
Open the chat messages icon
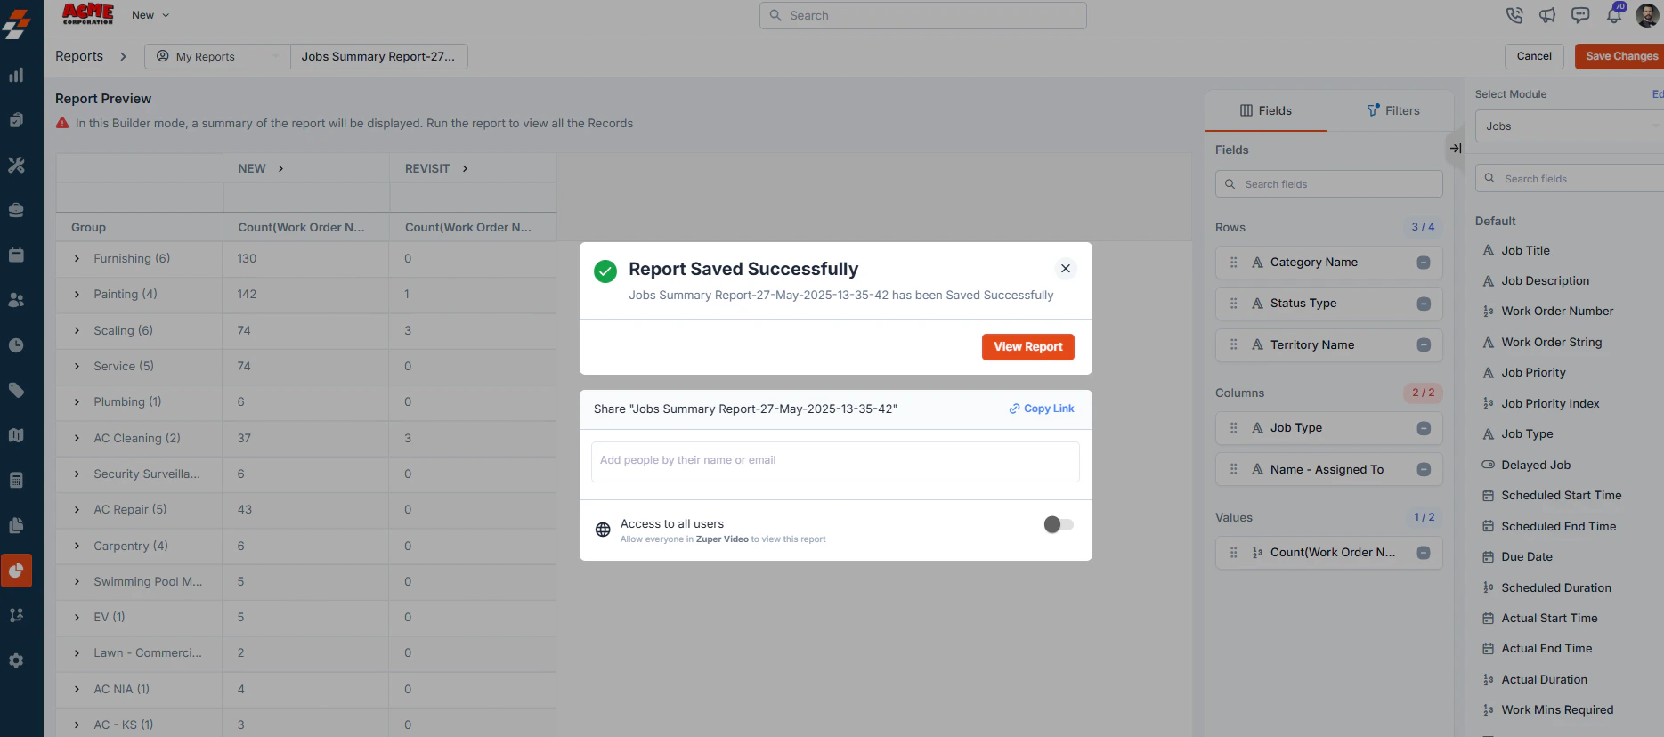point(1580,15)
